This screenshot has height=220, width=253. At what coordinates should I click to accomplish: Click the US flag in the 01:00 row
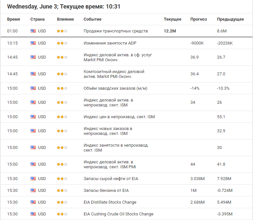click(33, 31)
